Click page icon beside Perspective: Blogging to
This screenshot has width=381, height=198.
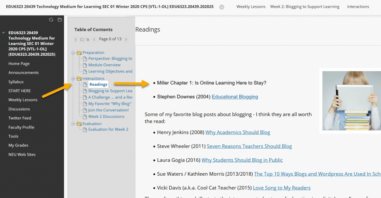[x=85, y=59]
